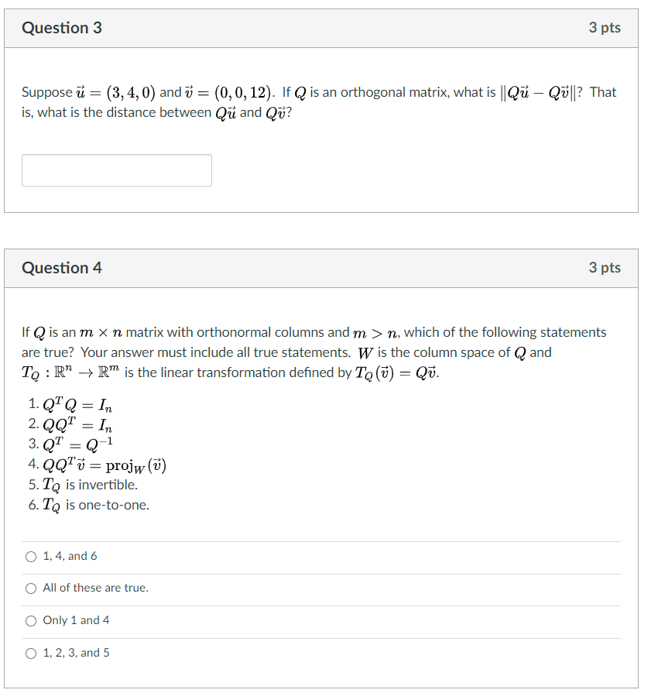Screen dimensions: 658x700
Task: Click the first answer row divider area
Action: pyautogui.click(x=325, y=540)
